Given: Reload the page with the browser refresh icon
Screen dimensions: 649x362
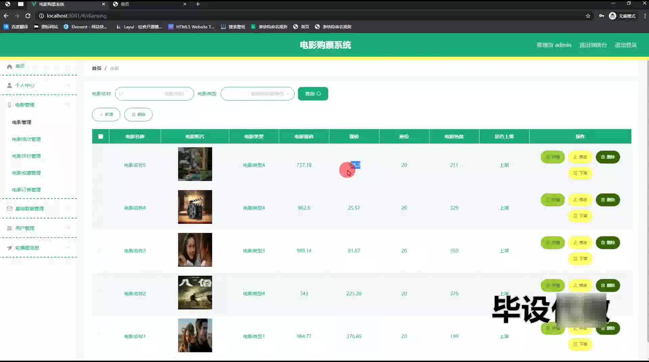Looking at the screenshot, I should click(x=28, y=16).
